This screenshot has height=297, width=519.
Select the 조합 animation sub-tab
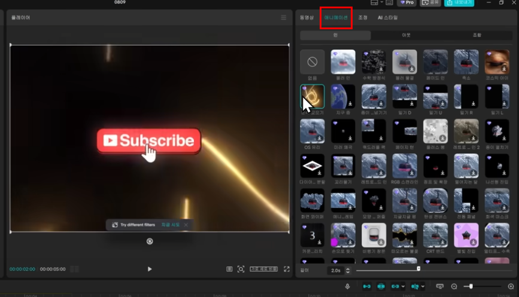point(477,35)
